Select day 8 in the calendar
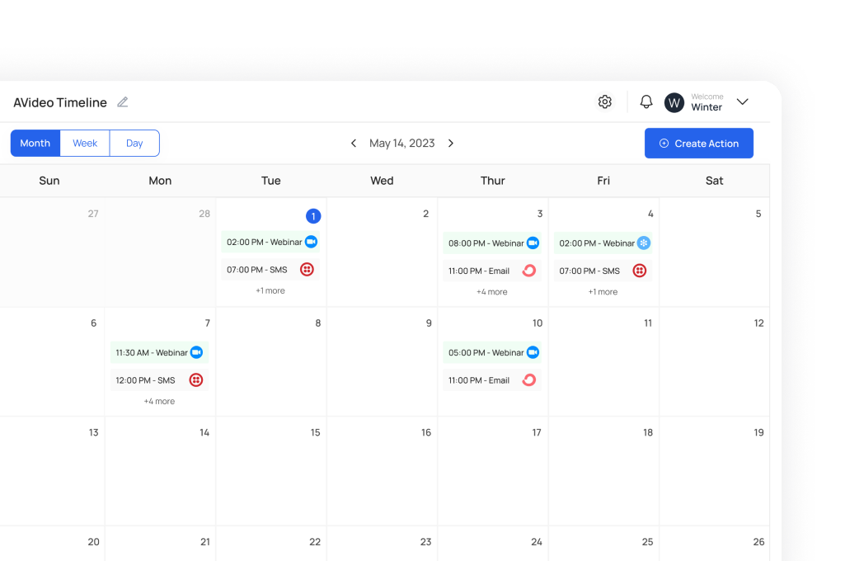Screen dimensions: 864x561 [318, 323]
